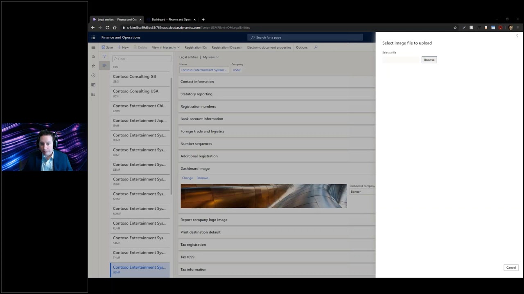Expand the Tax 1099 section
Screen dimensions: 524x294
pyautogui.click(x=277, y=257)
